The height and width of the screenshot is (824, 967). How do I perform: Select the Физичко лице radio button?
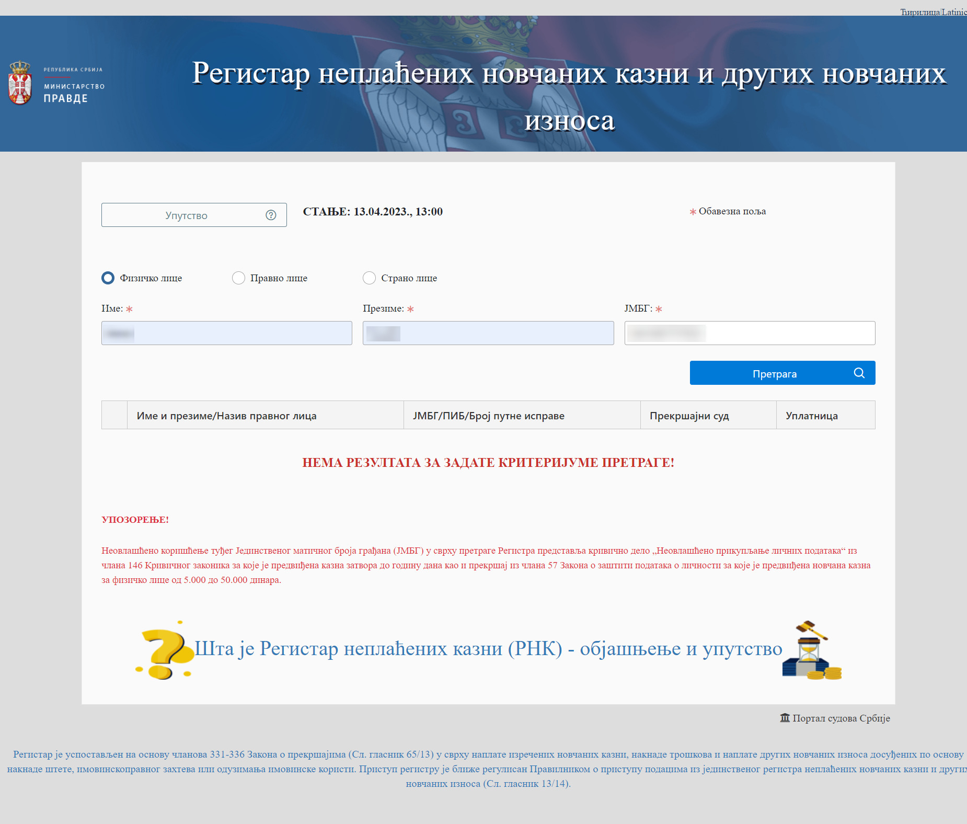tap(108, 278)
